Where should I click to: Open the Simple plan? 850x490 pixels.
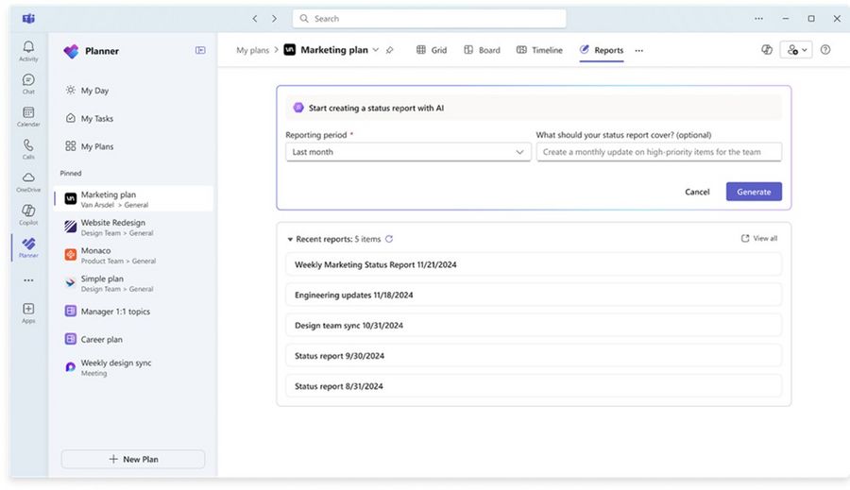coord(133,283)
